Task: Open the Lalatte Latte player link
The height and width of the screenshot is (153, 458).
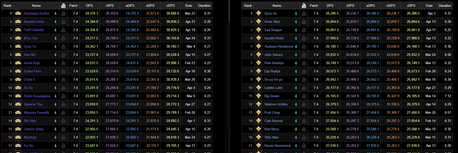Action: (x=273, y=88)
